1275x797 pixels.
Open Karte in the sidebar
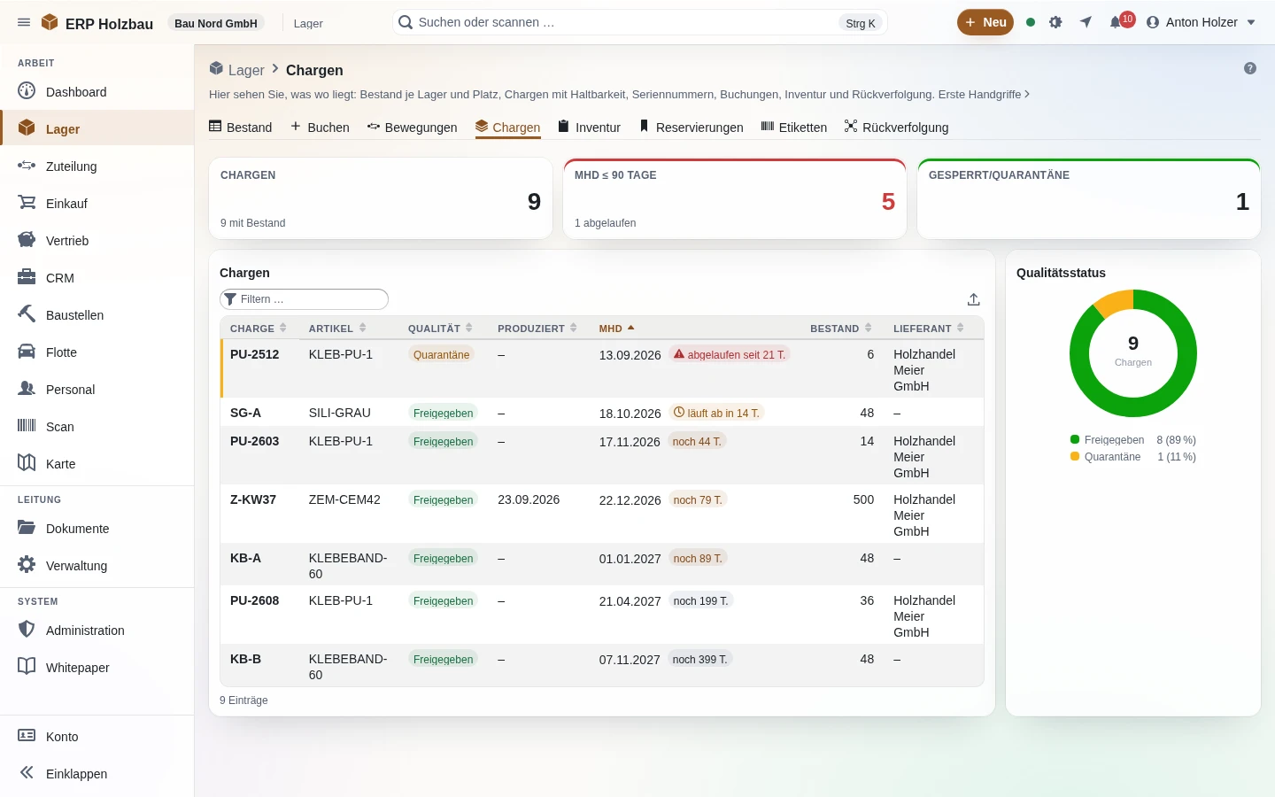point(97,463)
